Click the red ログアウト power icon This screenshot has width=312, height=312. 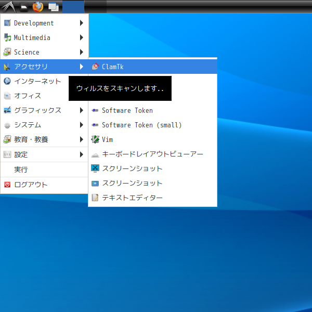[7, 185]
